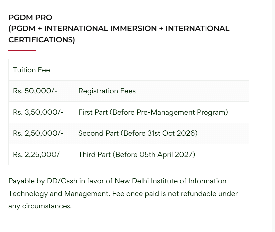Click the CERTIFICATIONS) heading text
275x232 pixels.
pyautogui.click(x=42, y=40)
